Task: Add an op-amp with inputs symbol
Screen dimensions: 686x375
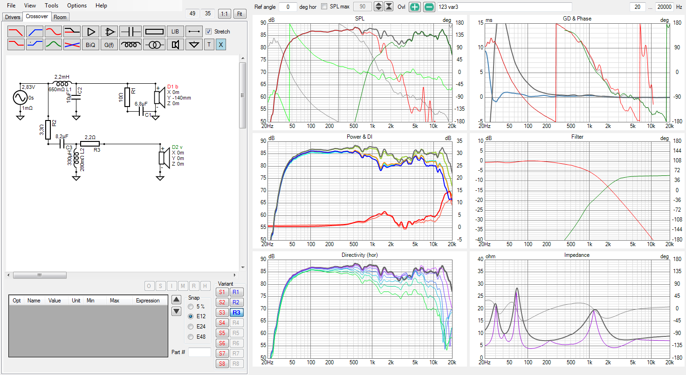Action: tap(110, 32)
